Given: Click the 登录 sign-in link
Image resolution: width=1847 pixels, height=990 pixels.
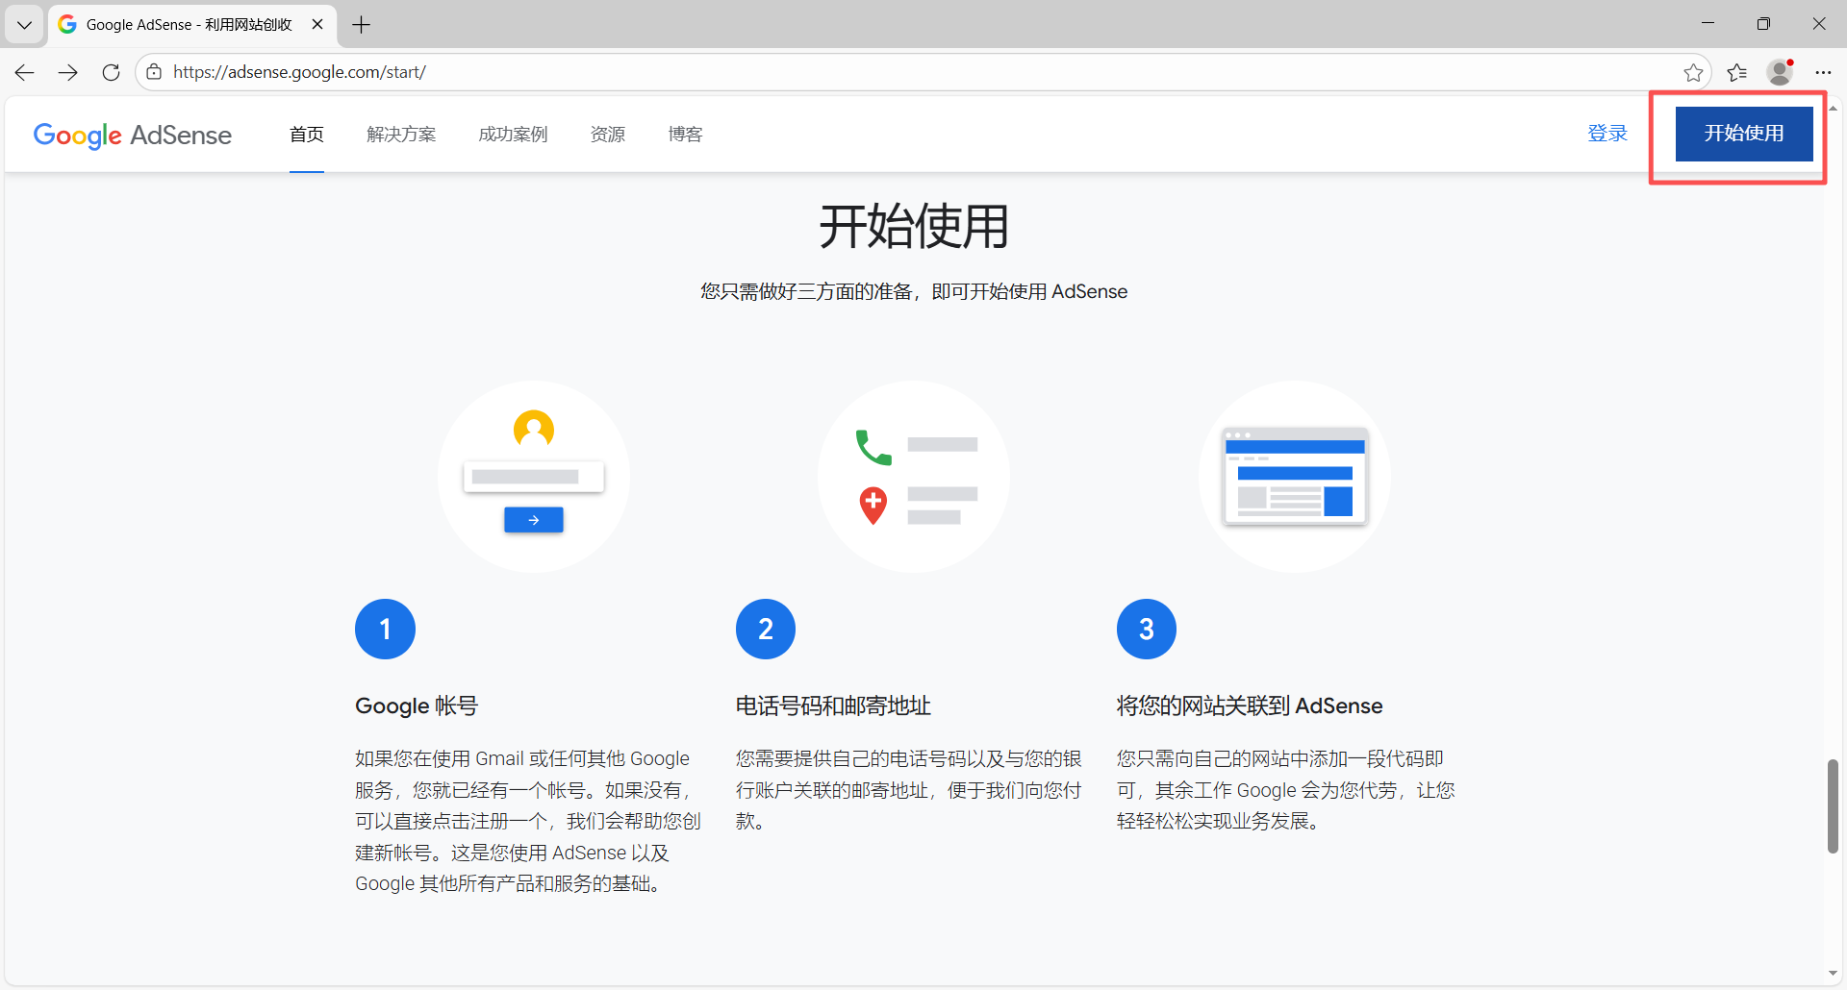Looking at the screenshot, I should 1607,134.
